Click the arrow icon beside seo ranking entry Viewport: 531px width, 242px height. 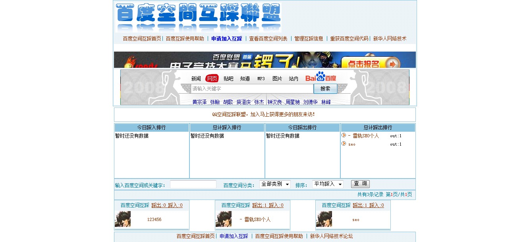(x=344, y=144)
